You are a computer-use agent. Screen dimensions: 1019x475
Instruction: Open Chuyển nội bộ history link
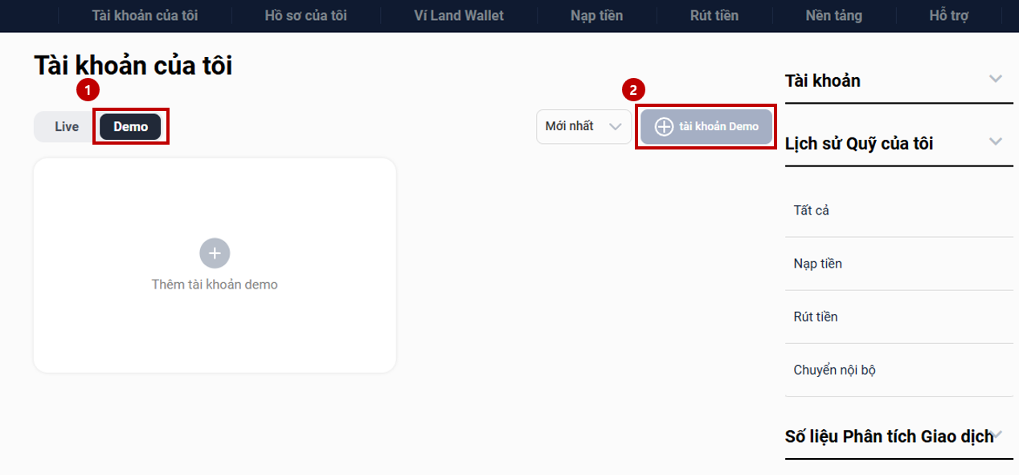(834, 370)
